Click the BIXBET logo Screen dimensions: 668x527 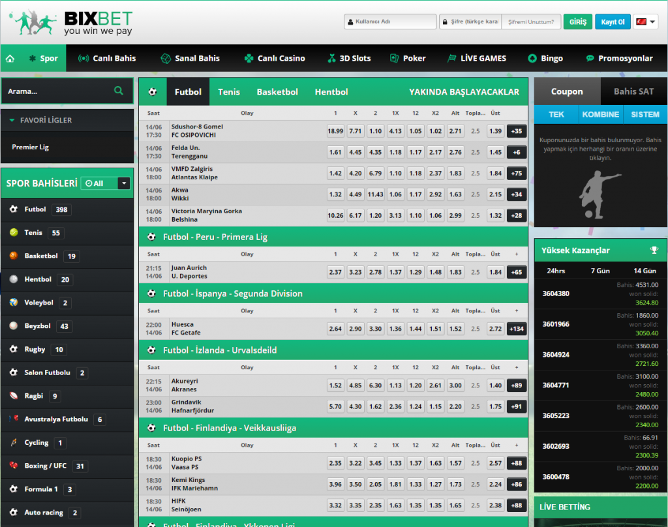click(70, 22)
